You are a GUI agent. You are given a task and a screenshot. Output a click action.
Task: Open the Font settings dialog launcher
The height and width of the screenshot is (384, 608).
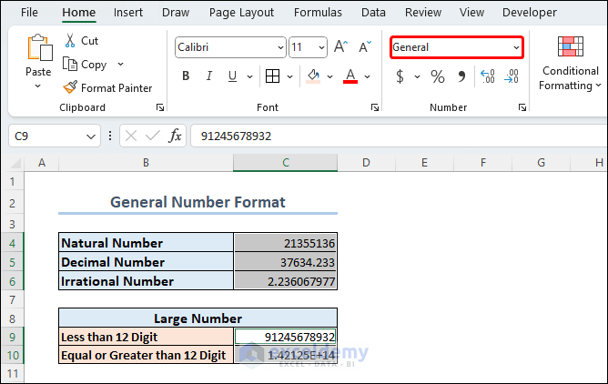[x=375, y=107]
